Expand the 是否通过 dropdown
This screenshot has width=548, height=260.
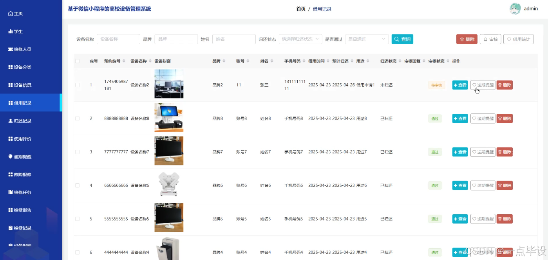[366, 39]
